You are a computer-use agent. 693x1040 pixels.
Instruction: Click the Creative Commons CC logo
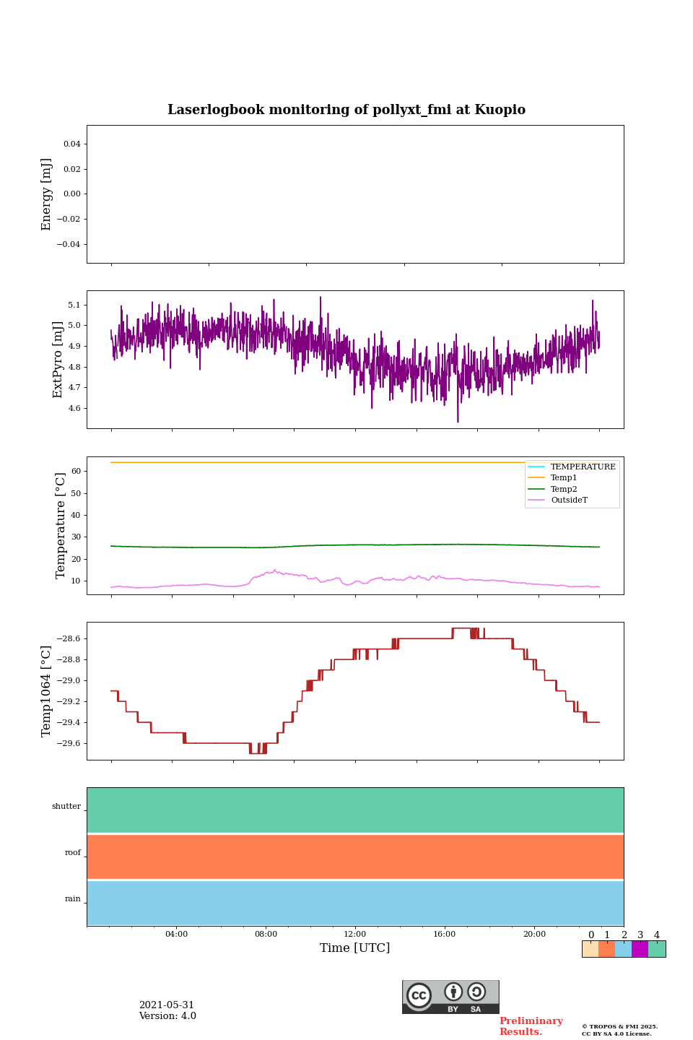pyautogui.click(x=419, y=995)
